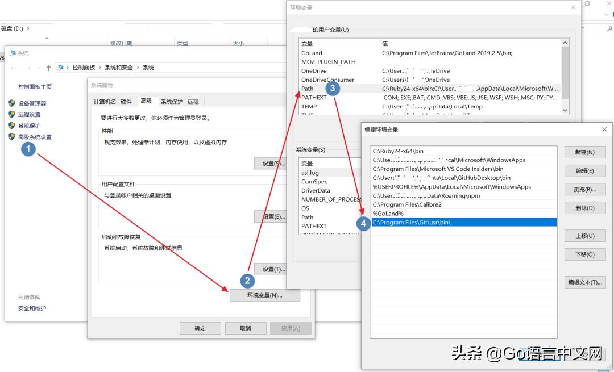Select PATHEXT row in user variables list
Screen dimensions: 614x372
pyautogui.click(x=430, y=97)
